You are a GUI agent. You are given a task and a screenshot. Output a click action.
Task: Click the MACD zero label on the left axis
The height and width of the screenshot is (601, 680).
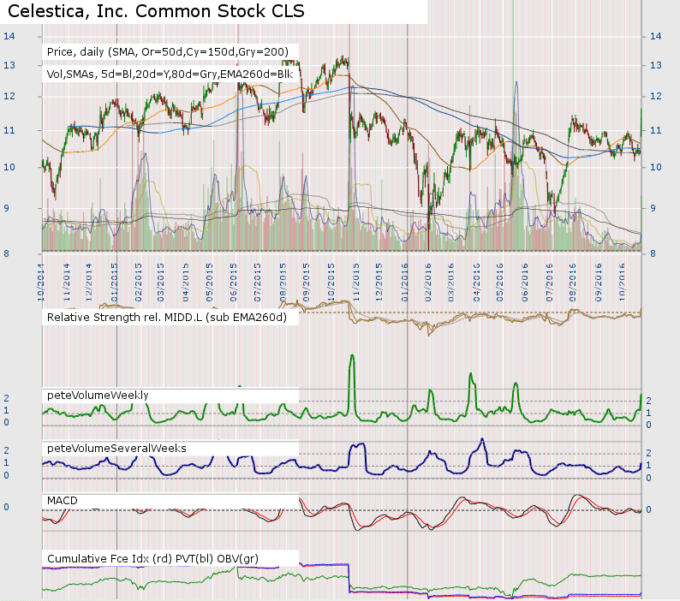coord(7,507)
